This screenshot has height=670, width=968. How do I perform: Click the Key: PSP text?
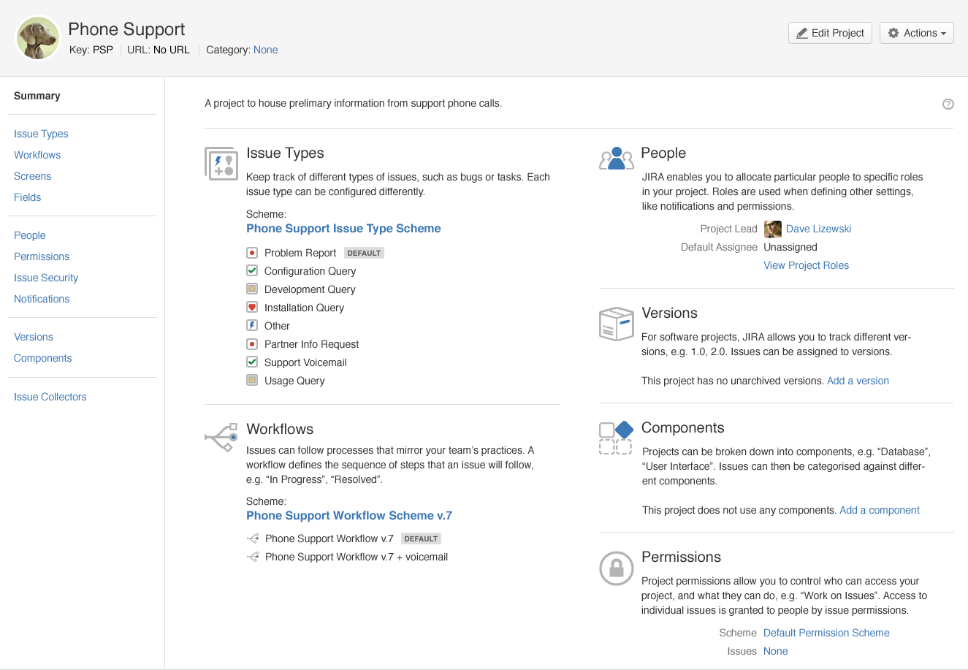pos(91,50)
